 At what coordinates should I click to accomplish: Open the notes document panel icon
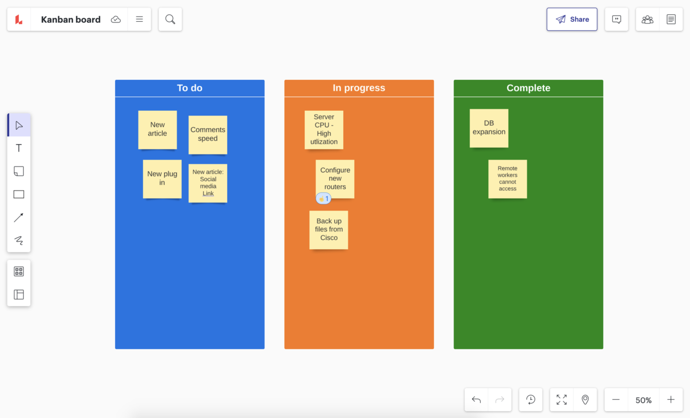click(671, 20)
